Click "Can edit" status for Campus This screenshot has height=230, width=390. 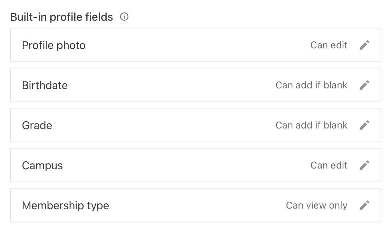329,165
